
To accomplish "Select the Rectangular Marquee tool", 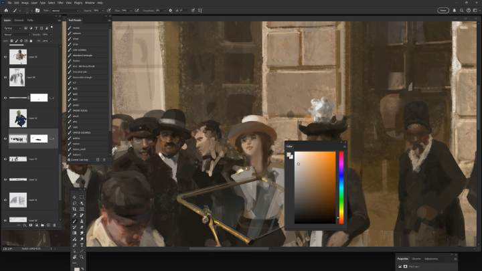I will (x=82, y=197).
